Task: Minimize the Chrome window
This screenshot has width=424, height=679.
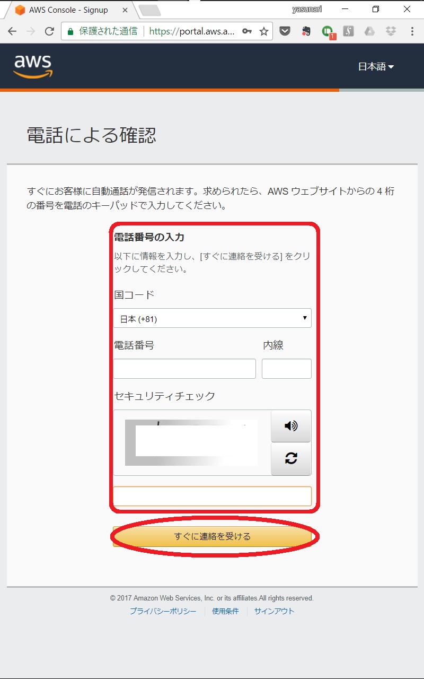Action: tap(345, 10)
